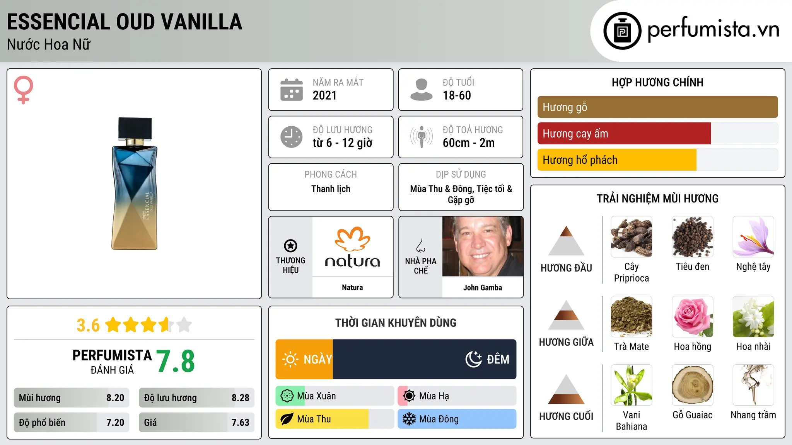Click the Giá 7.63 score bar
Image resolution: width=792 pixels, height=445 pixels.
click(197, 422)
